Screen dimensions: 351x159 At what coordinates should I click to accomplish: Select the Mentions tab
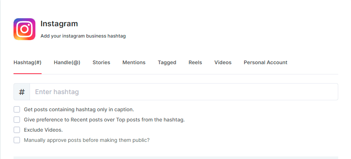pos(134,62)
